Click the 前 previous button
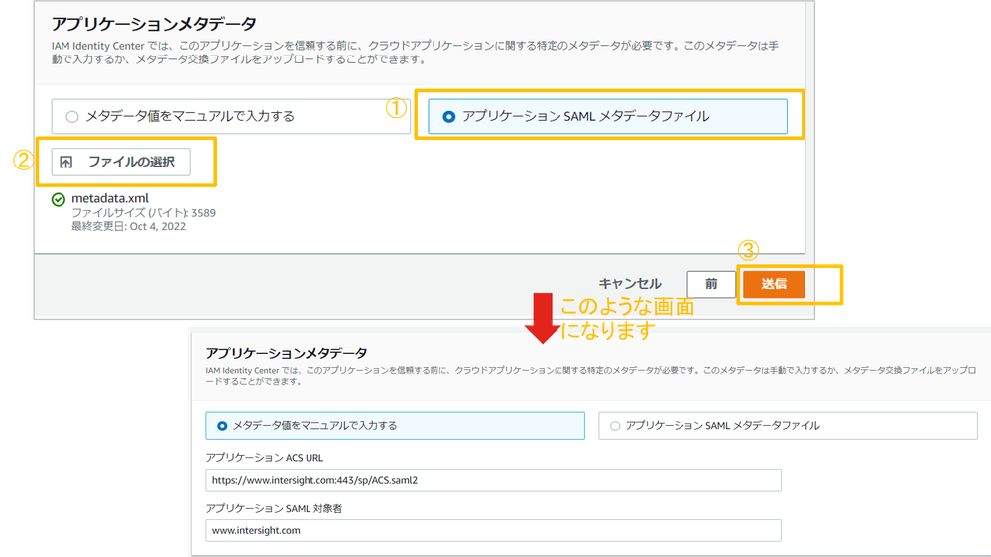 coord(711,284)
